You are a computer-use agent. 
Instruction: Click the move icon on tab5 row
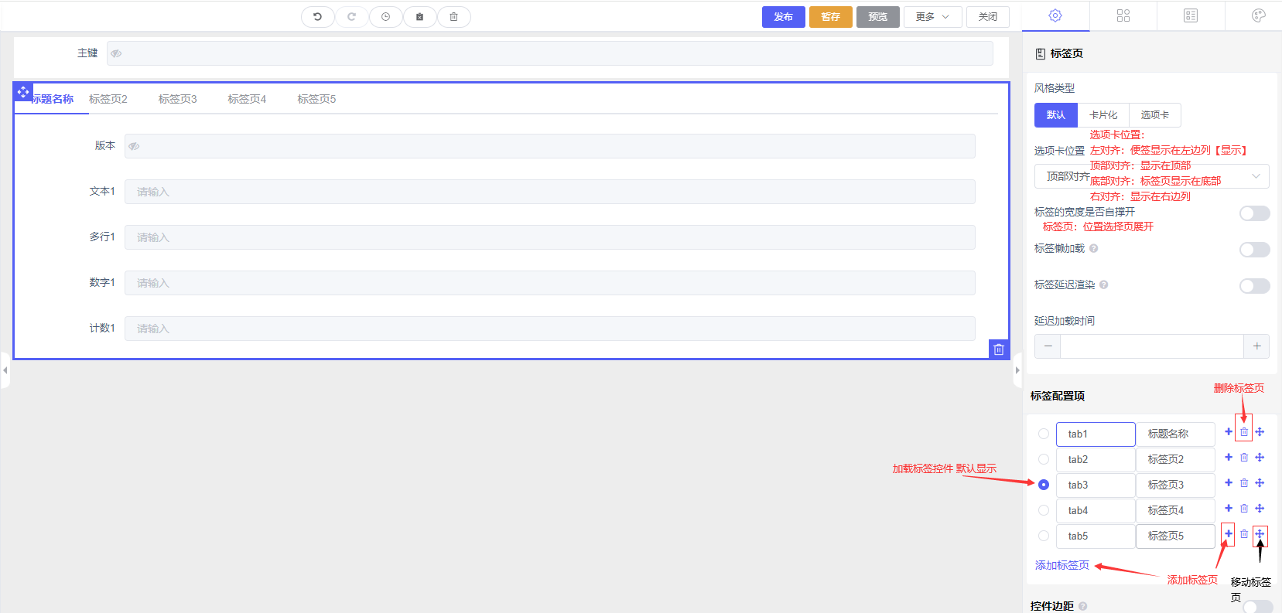(x=1260, y=534)
